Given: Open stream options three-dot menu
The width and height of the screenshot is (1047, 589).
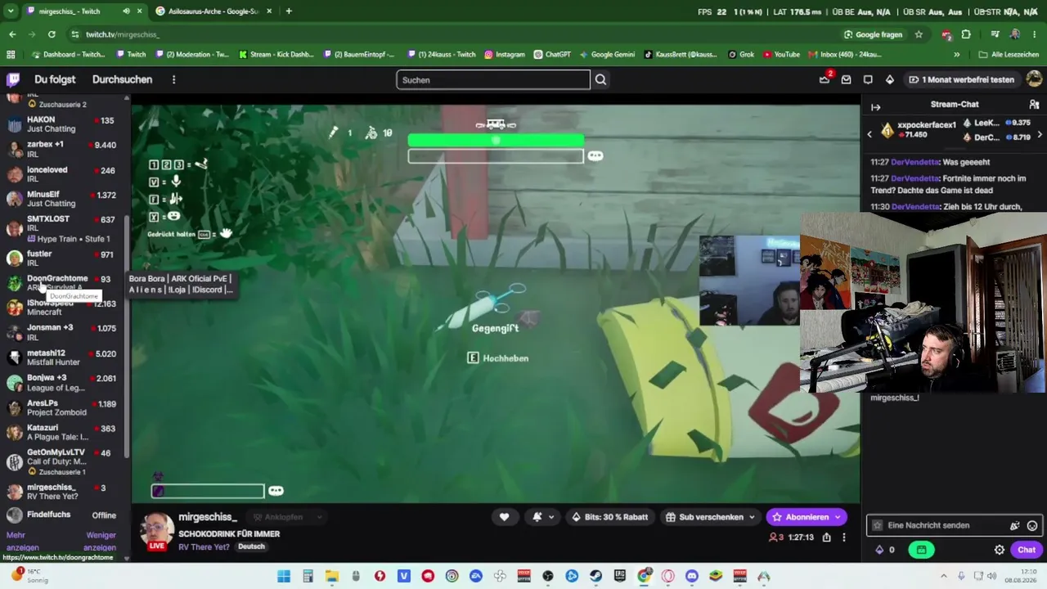Looking at the screenshot, I should coord(844,537).
